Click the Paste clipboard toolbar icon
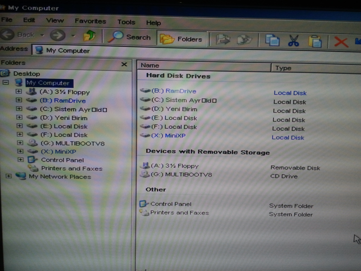This screenshot has height=271, width=361. click(315, 42)
